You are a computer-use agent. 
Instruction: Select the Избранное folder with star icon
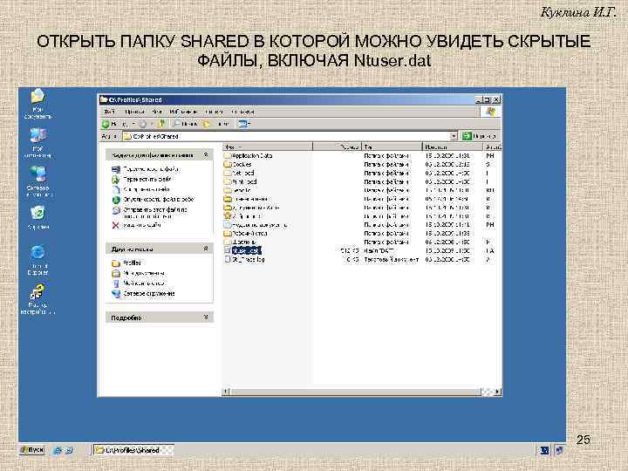click(242, 216)
